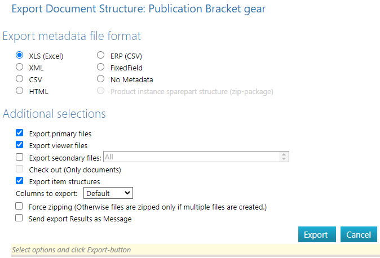Screen dimensions: 380x258
Task: Choose the FixedField format radio button
Action: (101, 68)
